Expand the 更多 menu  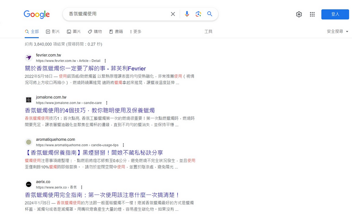[135, 32]
